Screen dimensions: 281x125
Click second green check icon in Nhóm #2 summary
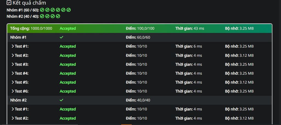coord(47,16)
